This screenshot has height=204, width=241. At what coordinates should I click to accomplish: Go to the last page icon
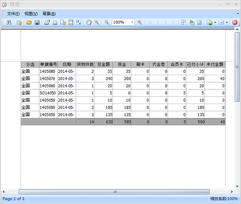(173, 23)
